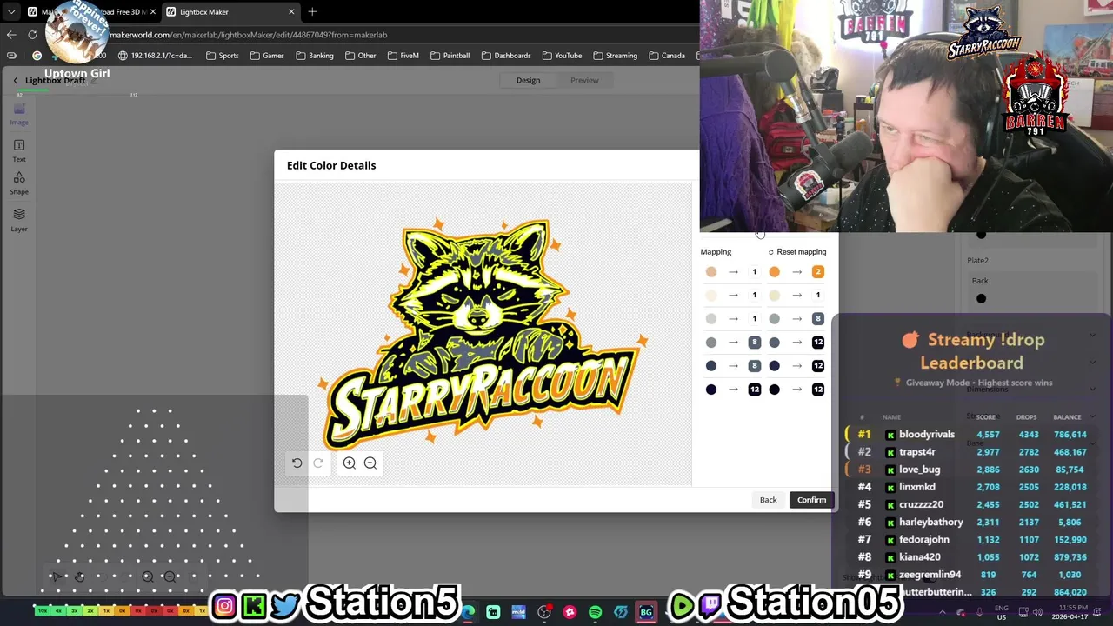This screenshot has height=626, width=1113.
Task: Open the Paintball bookmark folder
Action: (x=450, y=56)
